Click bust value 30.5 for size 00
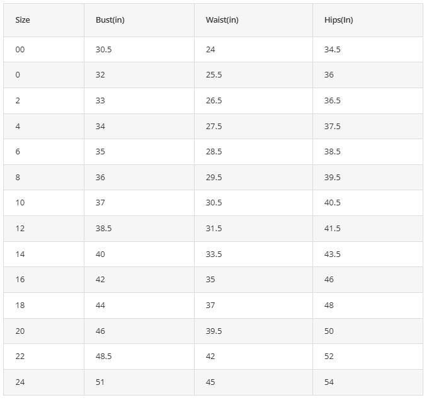This screenshot has width=429, height=400. pos(103,50)
